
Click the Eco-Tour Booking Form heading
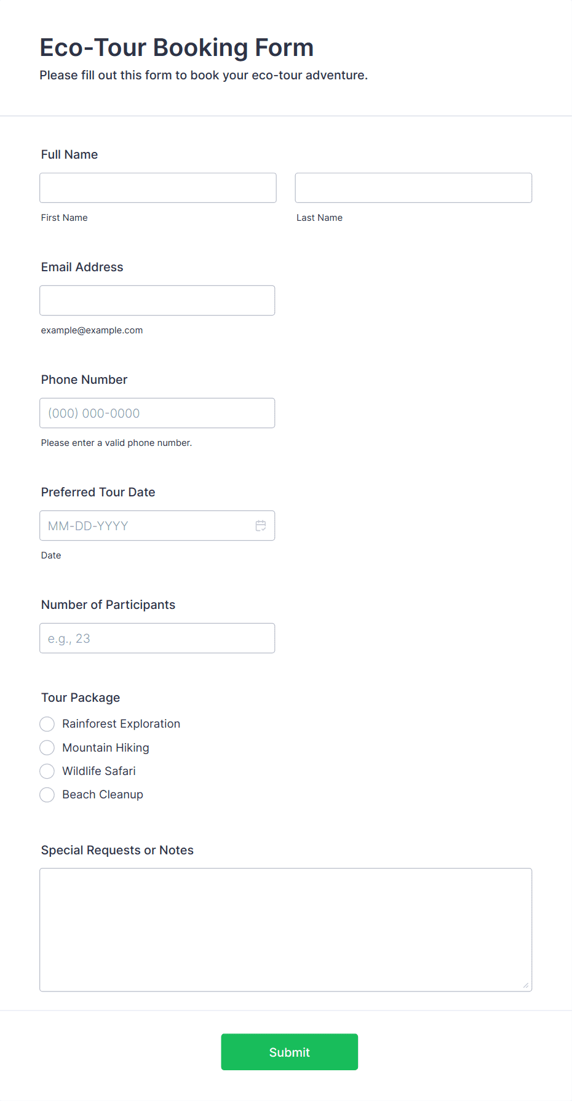tap(177, 47)
